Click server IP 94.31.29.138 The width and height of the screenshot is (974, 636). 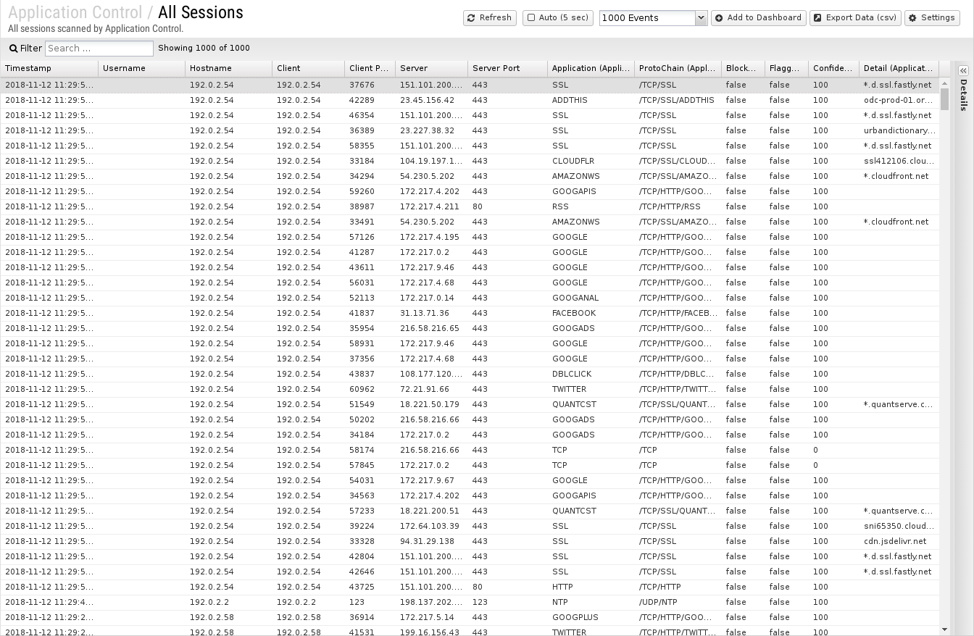pyautogui.click(x=427, y=541)
